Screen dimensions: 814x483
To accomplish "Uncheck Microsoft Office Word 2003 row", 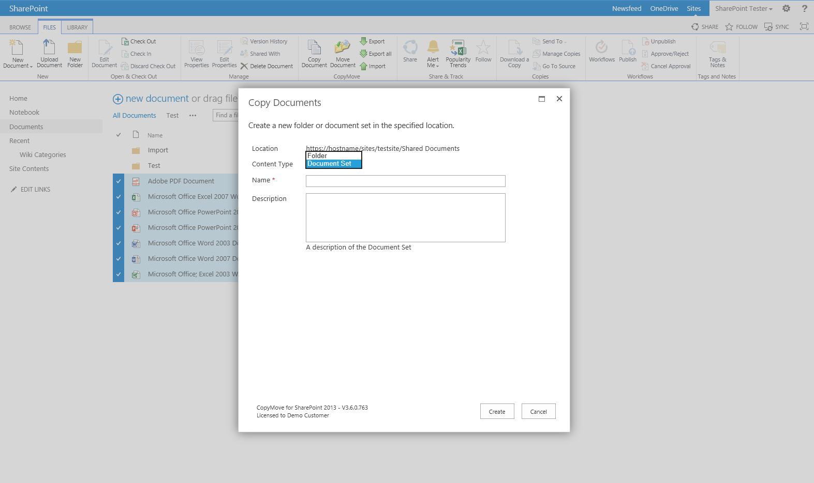I will click(x=119, y=243).
